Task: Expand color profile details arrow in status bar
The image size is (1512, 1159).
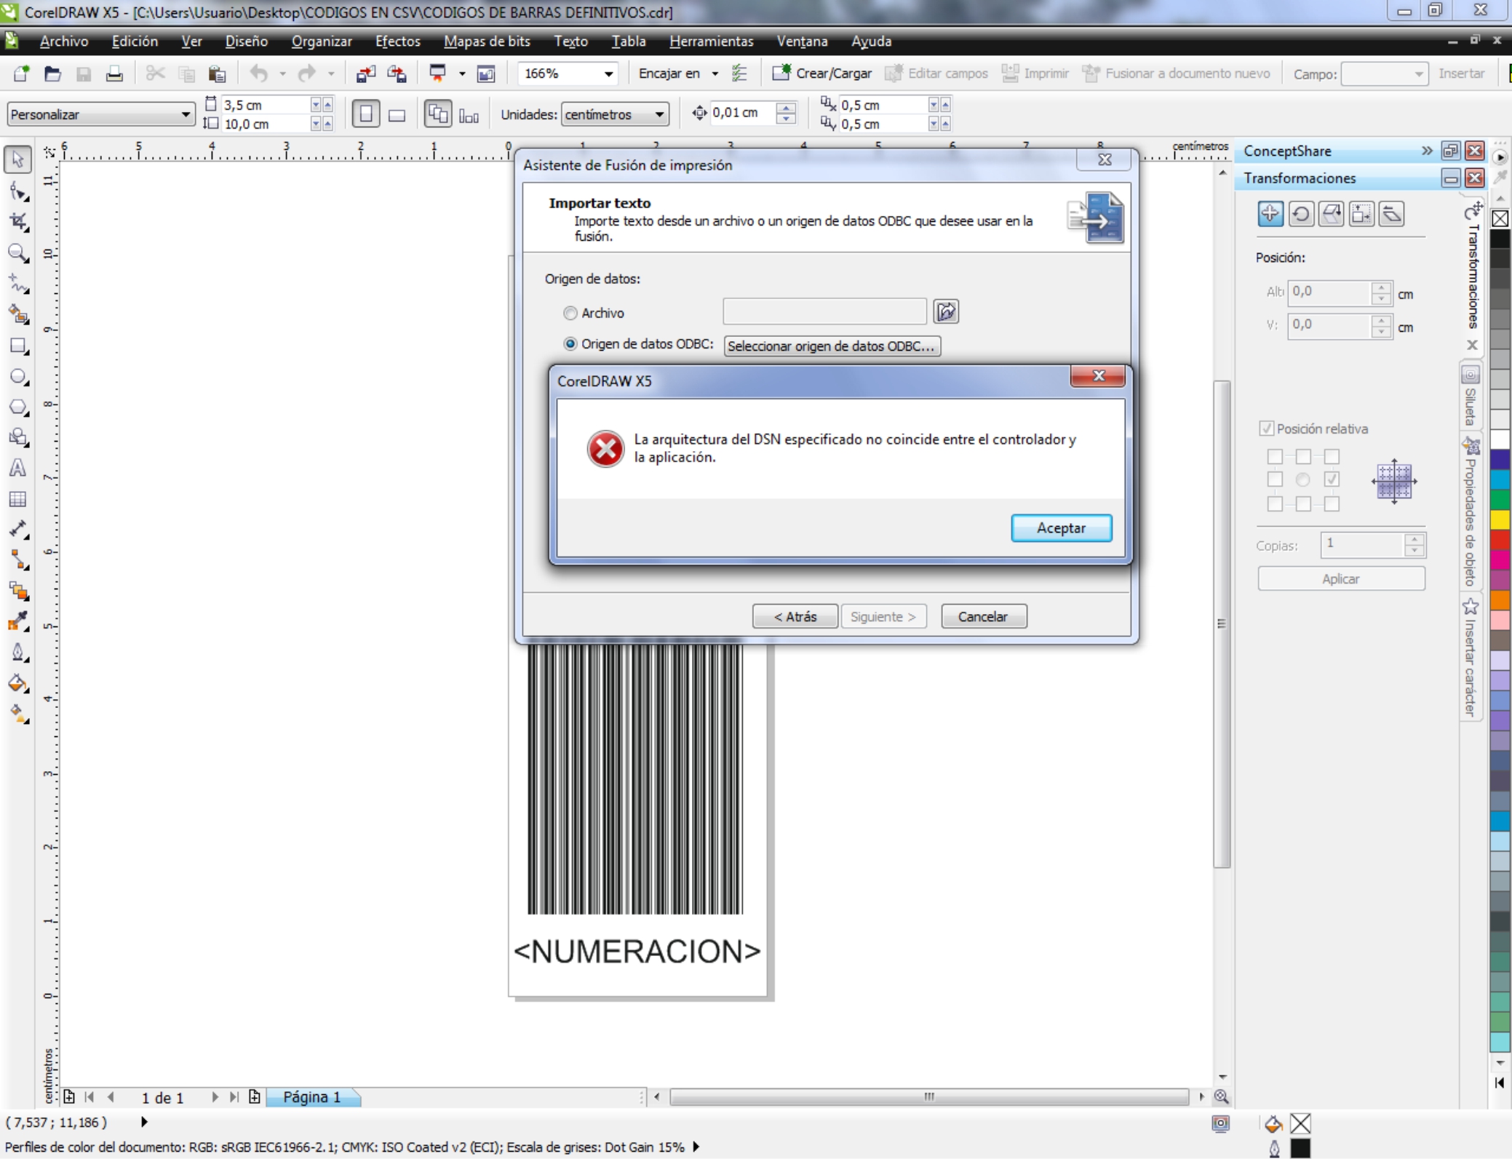Action: (x=696, y=1147)
